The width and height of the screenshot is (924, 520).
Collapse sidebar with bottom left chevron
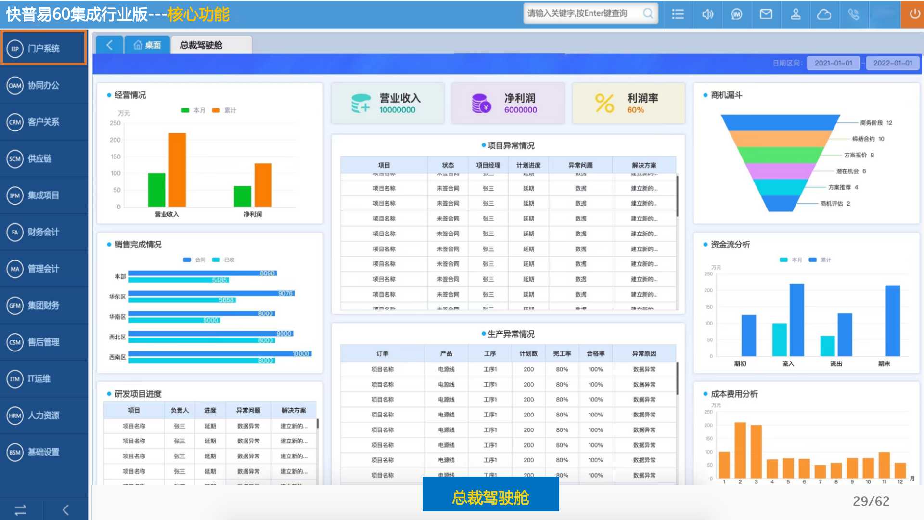click(x=66, y=510)
